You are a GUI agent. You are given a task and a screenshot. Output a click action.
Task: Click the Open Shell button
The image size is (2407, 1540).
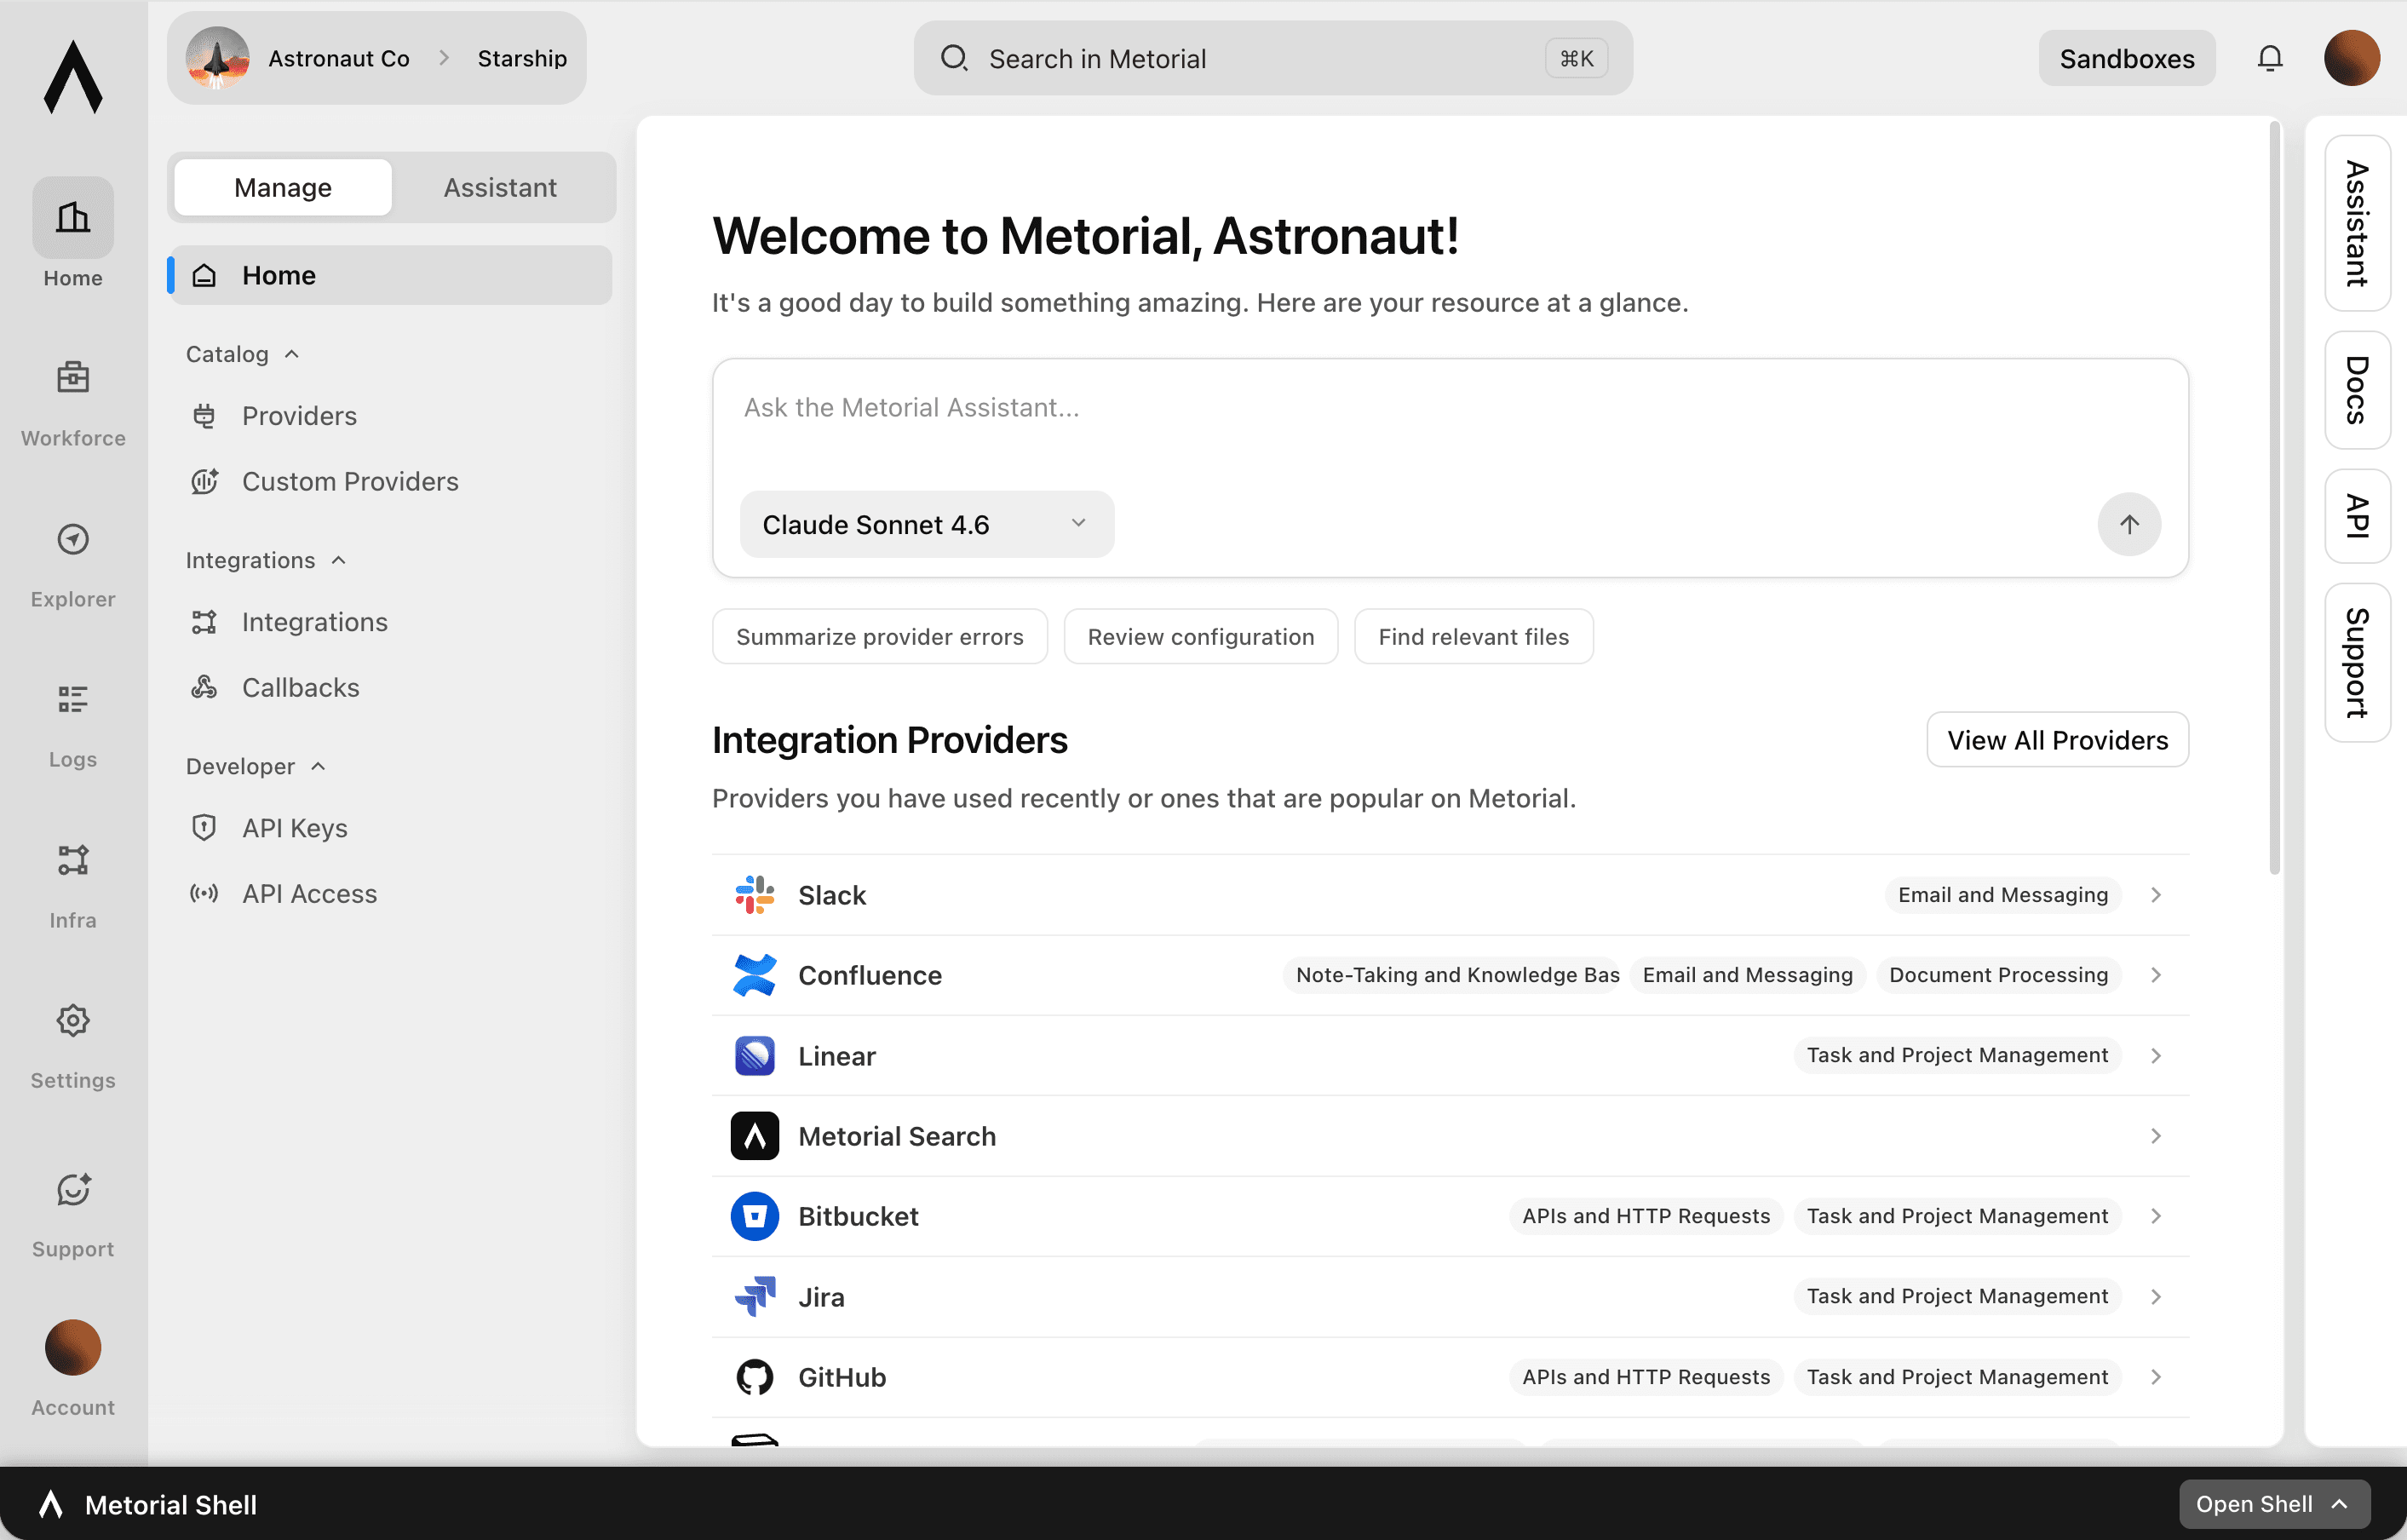tap(2274, 1504)
